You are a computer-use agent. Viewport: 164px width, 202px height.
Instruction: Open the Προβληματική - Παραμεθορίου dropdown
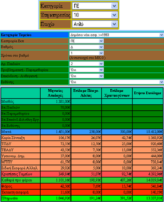click(86, 70)
